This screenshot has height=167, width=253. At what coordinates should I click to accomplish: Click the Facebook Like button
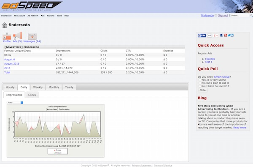click(202, 36)
